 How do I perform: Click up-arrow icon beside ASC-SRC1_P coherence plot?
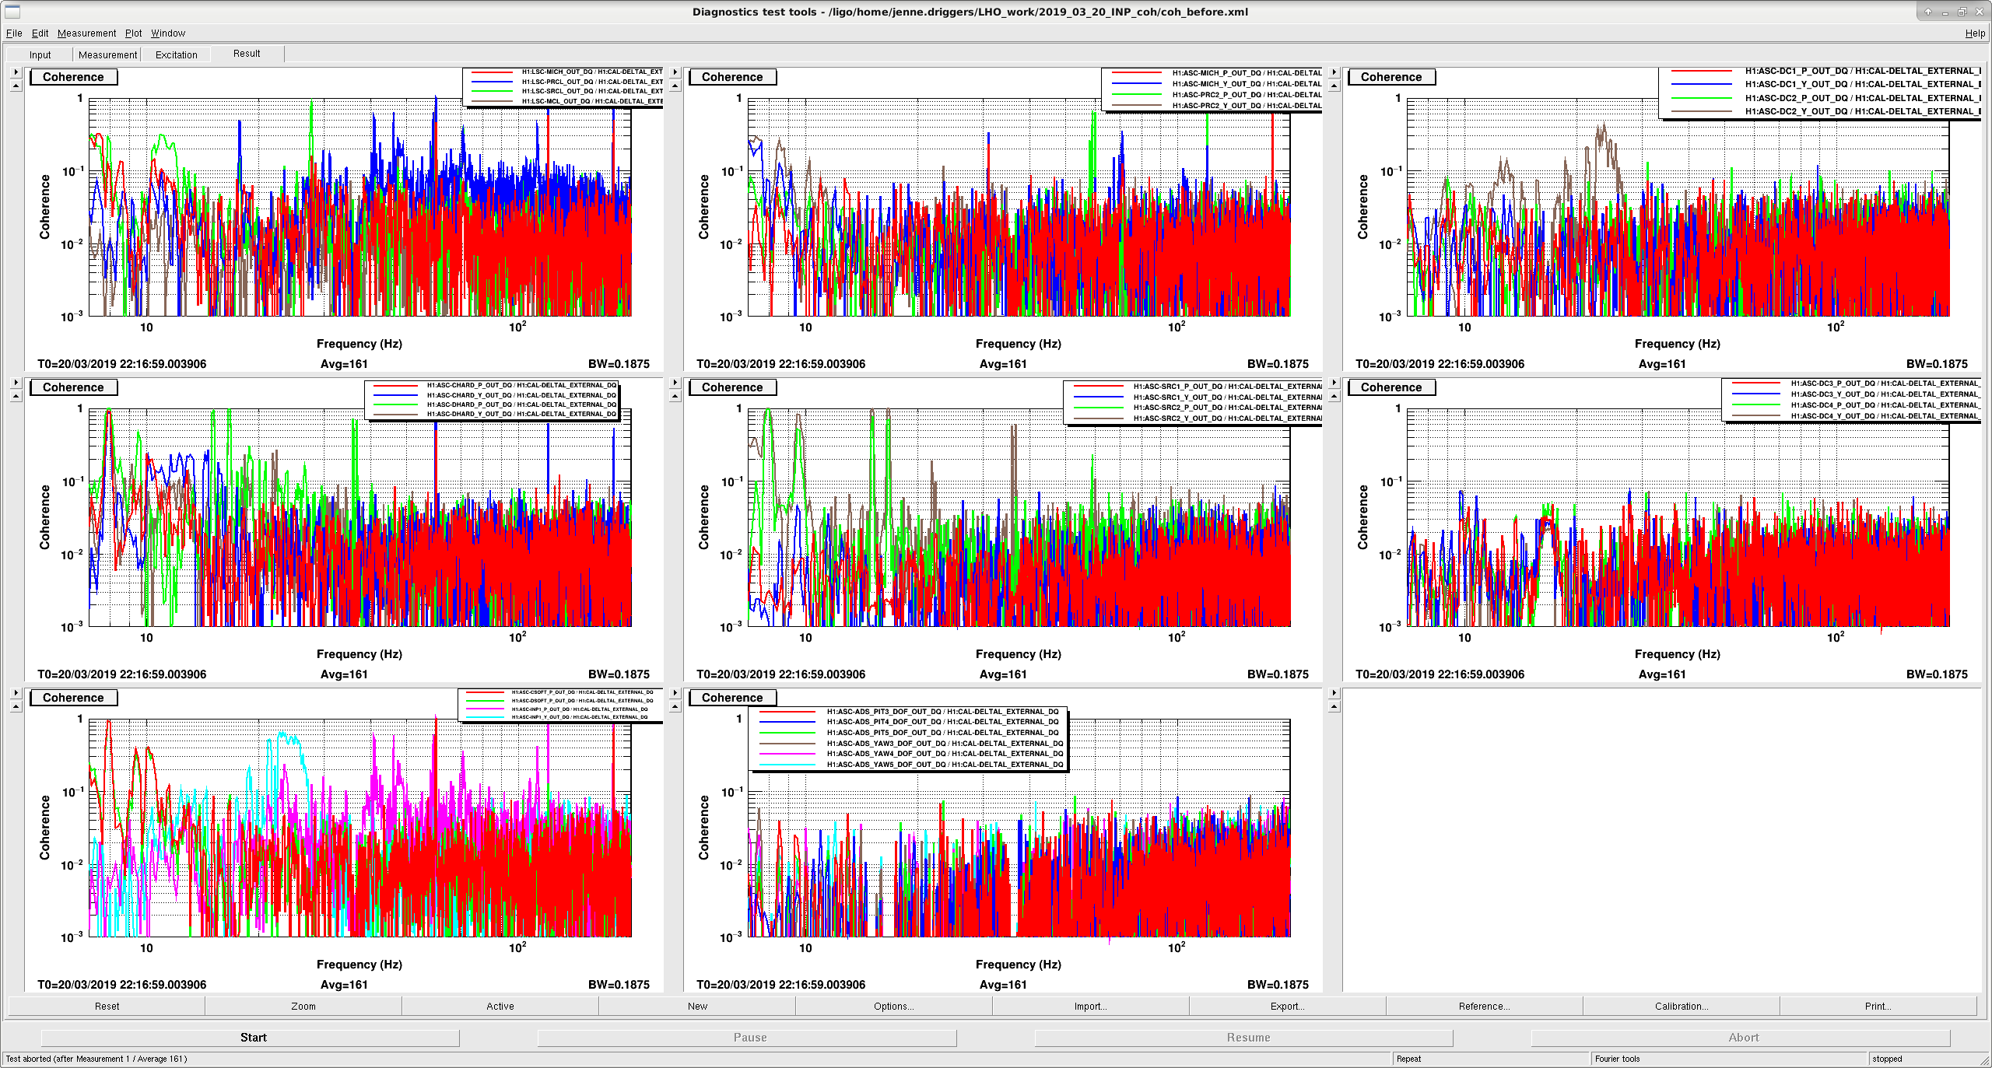pos(675,396)
